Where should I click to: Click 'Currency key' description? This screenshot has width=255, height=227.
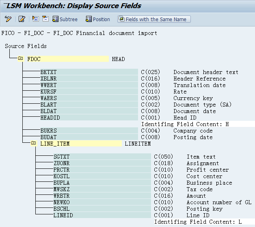[193, 98]
